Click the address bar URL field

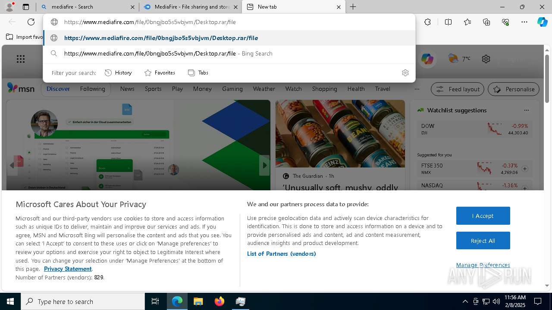(229, 22)
